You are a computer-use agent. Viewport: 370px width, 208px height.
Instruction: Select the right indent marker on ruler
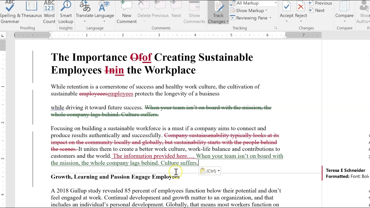click(285, 37)
